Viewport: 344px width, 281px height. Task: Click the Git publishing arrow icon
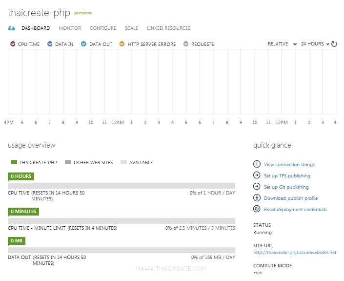[x=257, y=187]
